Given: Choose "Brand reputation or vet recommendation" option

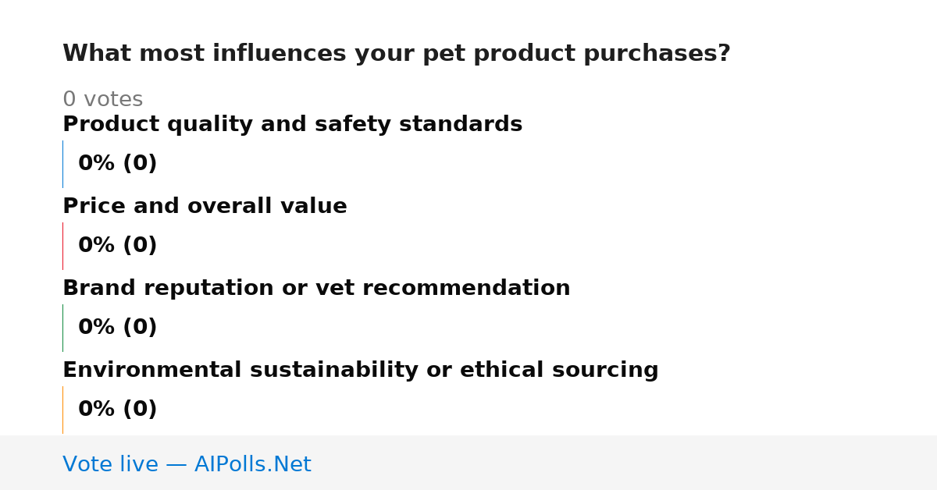Looking at the screenshot, I should pyautogui.click(x=316, y=289).
